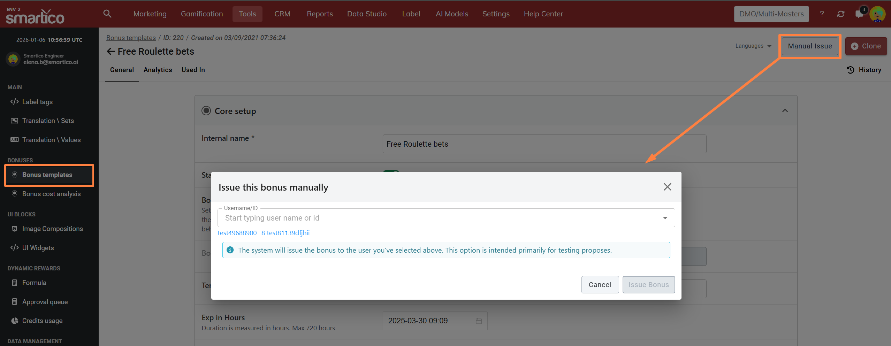The width and height of the screenshot is (891, 346).
Task: Select the test49688900 user suggestion link
Action: point(237,233)
